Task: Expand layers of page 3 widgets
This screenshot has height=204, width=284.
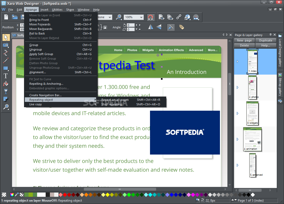Action: tap(238, 113)
